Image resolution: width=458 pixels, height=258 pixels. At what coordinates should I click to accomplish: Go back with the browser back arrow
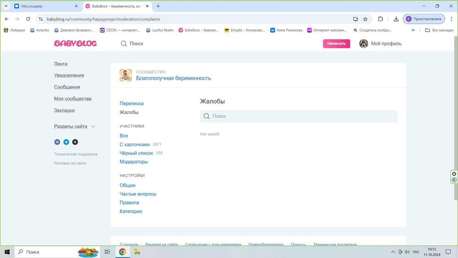(x=7, y=19)
